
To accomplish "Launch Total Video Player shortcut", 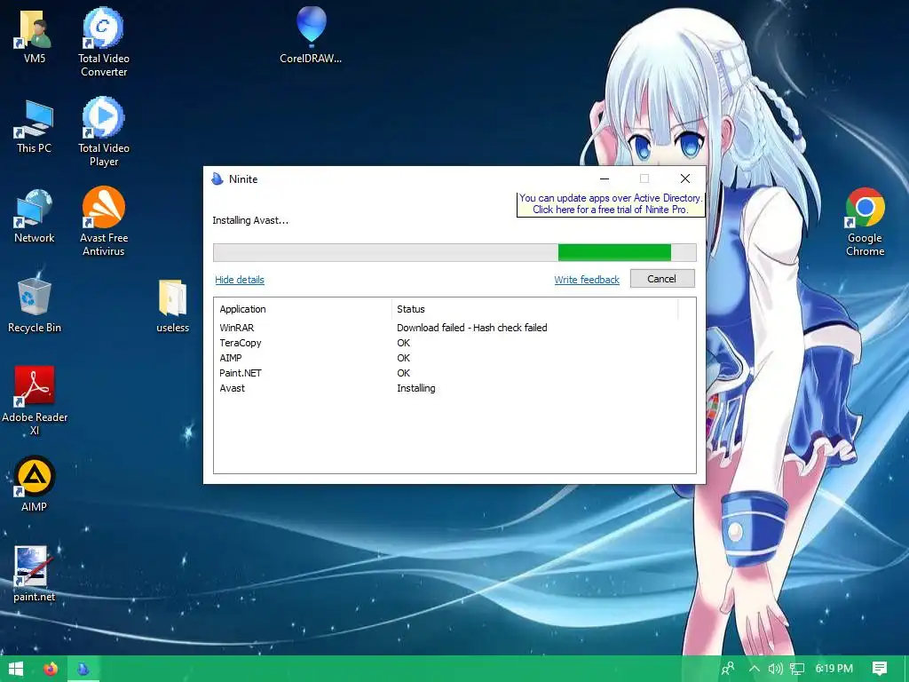I will (x=104, y=132).
